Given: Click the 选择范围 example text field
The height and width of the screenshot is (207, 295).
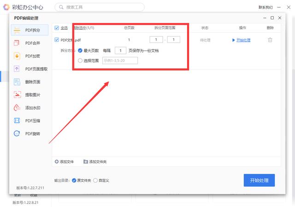Looking at the screenshot, I should [x=120, y=60].
